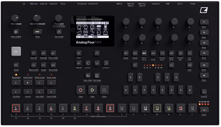Hold the FUNC button

(x=16, y=51)
